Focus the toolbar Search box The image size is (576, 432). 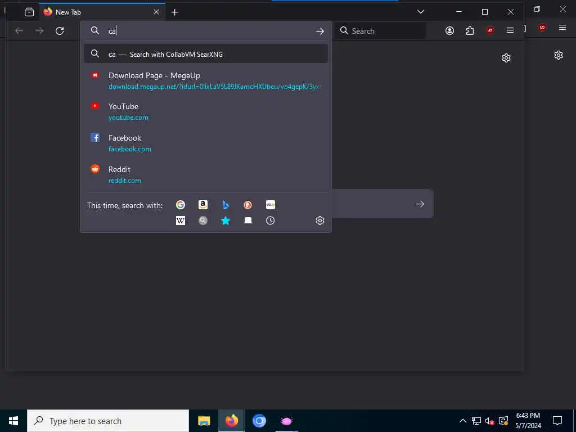point(381,31)
